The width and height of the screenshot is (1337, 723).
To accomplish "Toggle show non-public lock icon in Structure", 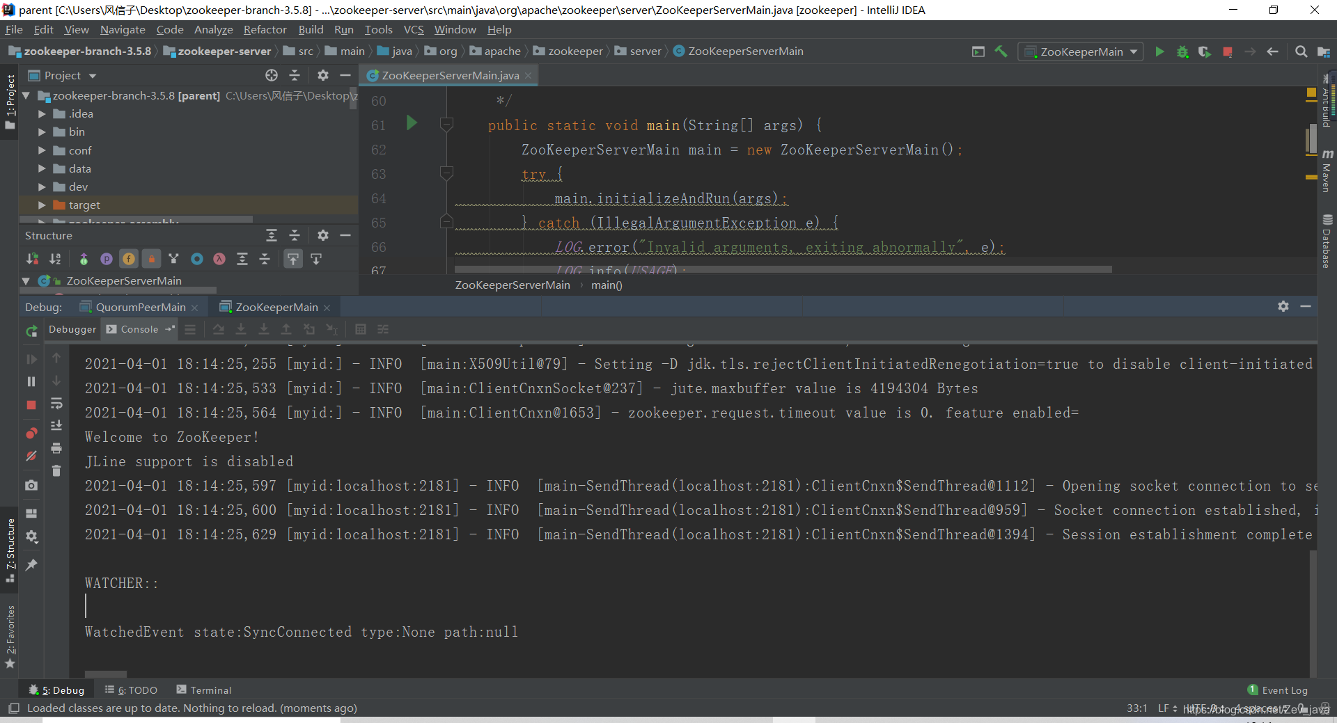I will [x=151, y=259].
